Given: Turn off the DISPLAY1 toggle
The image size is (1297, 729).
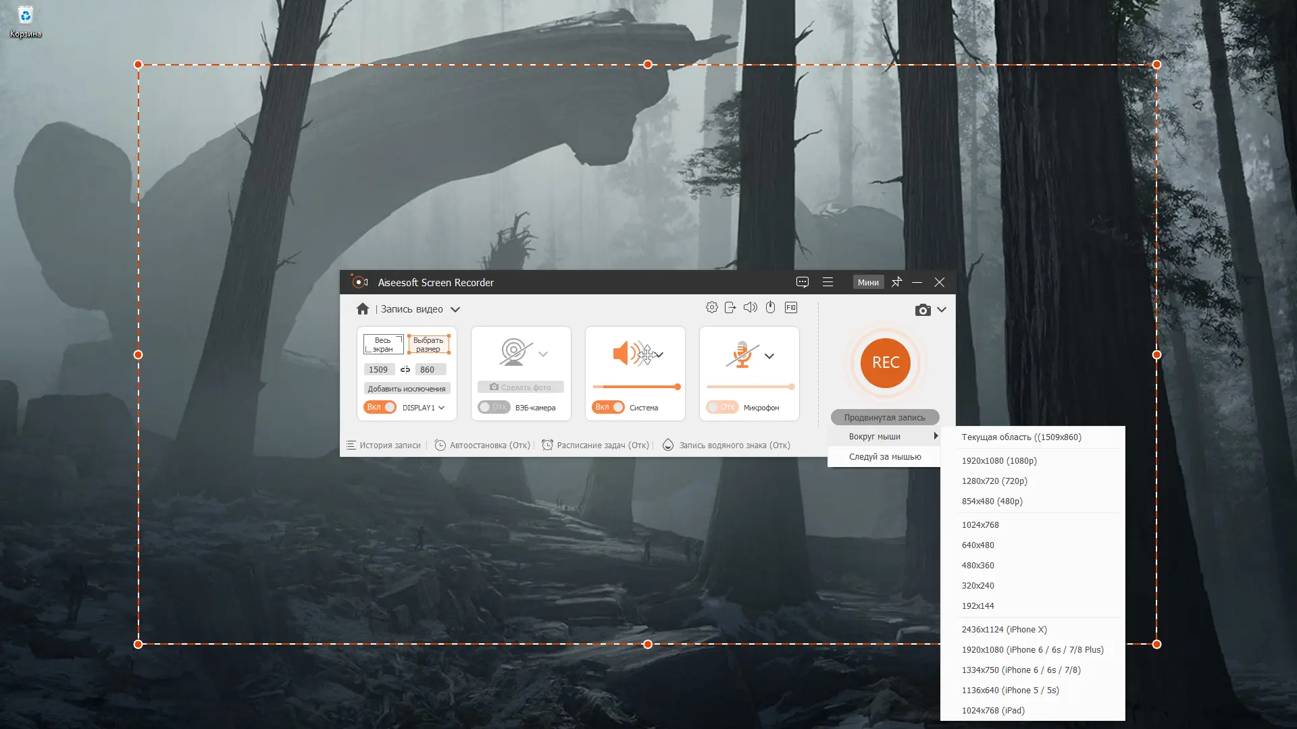Looking at the screenshot, I should (380, 407).
